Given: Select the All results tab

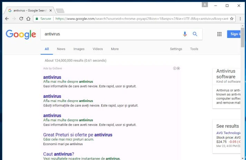Looking at the screenshot, I should click(x=47, y=49).
